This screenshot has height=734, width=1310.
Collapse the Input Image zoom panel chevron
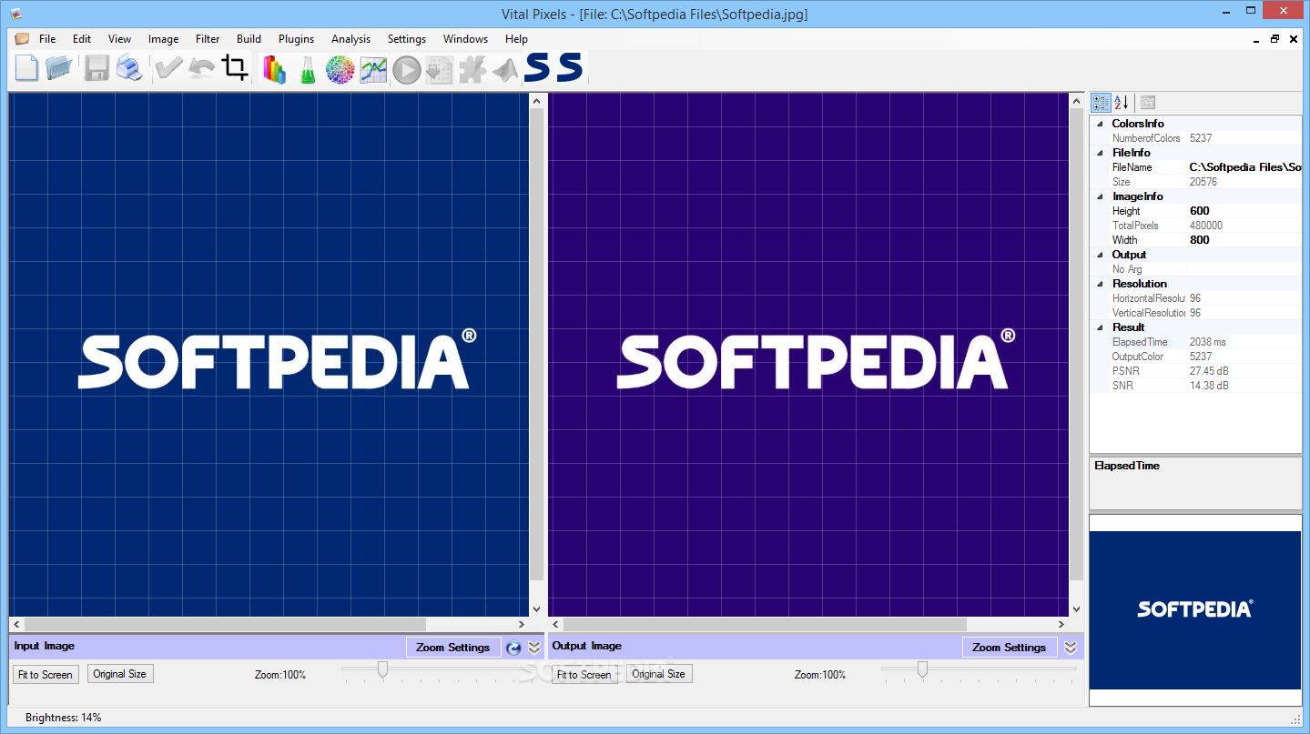[x=534, y=648]
